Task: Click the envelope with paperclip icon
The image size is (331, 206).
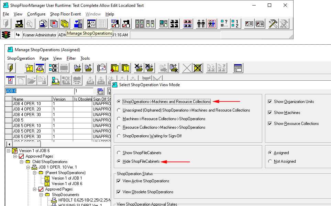Action: [x=101, y=68]
